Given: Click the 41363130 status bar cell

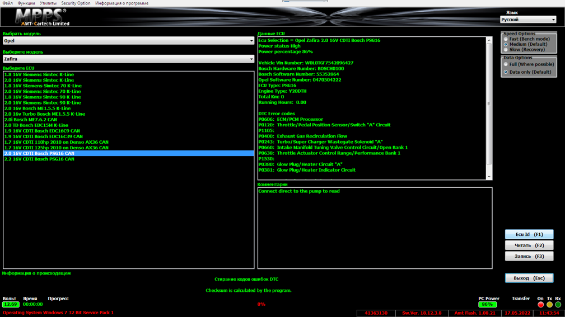Looking at the screenshot, I should (x=376, y=314).
